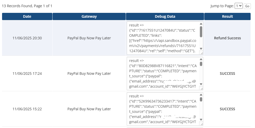Click the scrollbar thumb in the 20:30 debug box
The width and height of the screenshot is (255, 128).
201,32
